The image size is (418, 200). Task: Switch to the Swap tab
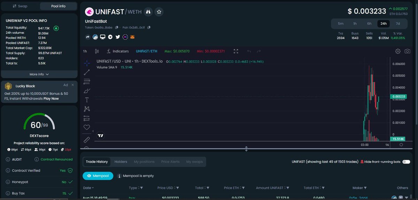point(20,6)
